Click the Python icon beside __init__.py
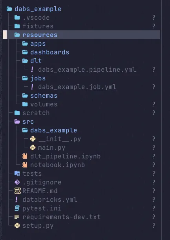 (x=33, y=139)
